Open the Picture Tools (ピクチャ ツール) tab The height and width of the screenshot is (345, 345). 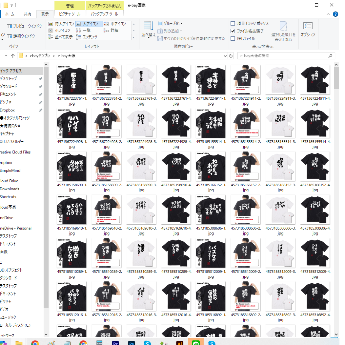pos(70,14)
